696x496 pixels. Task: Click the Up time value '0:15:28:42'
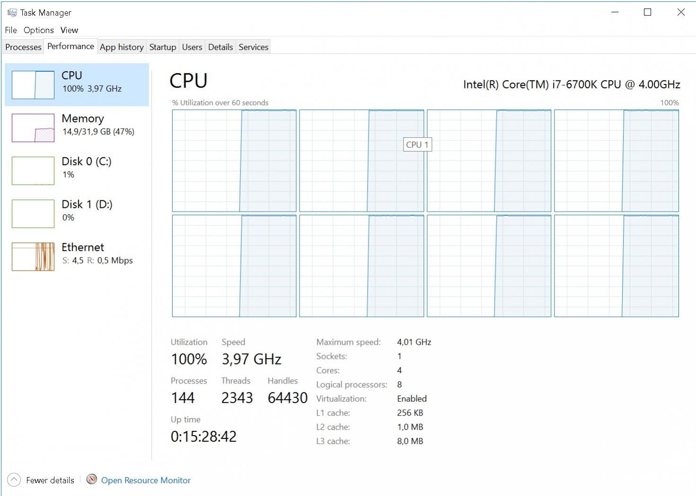(203, 436)
